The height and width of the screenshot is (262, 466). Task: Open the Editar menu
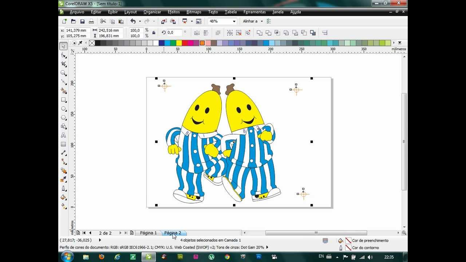click(96, 12)
